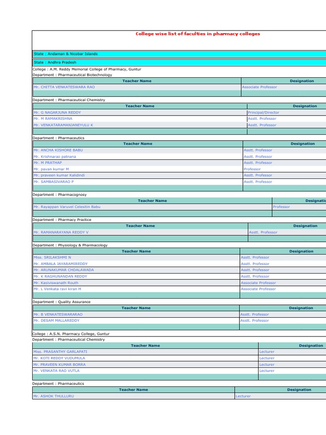Open teacher Mr. AMBALA JAYARAMIREDDY

(x=60, y=264)
